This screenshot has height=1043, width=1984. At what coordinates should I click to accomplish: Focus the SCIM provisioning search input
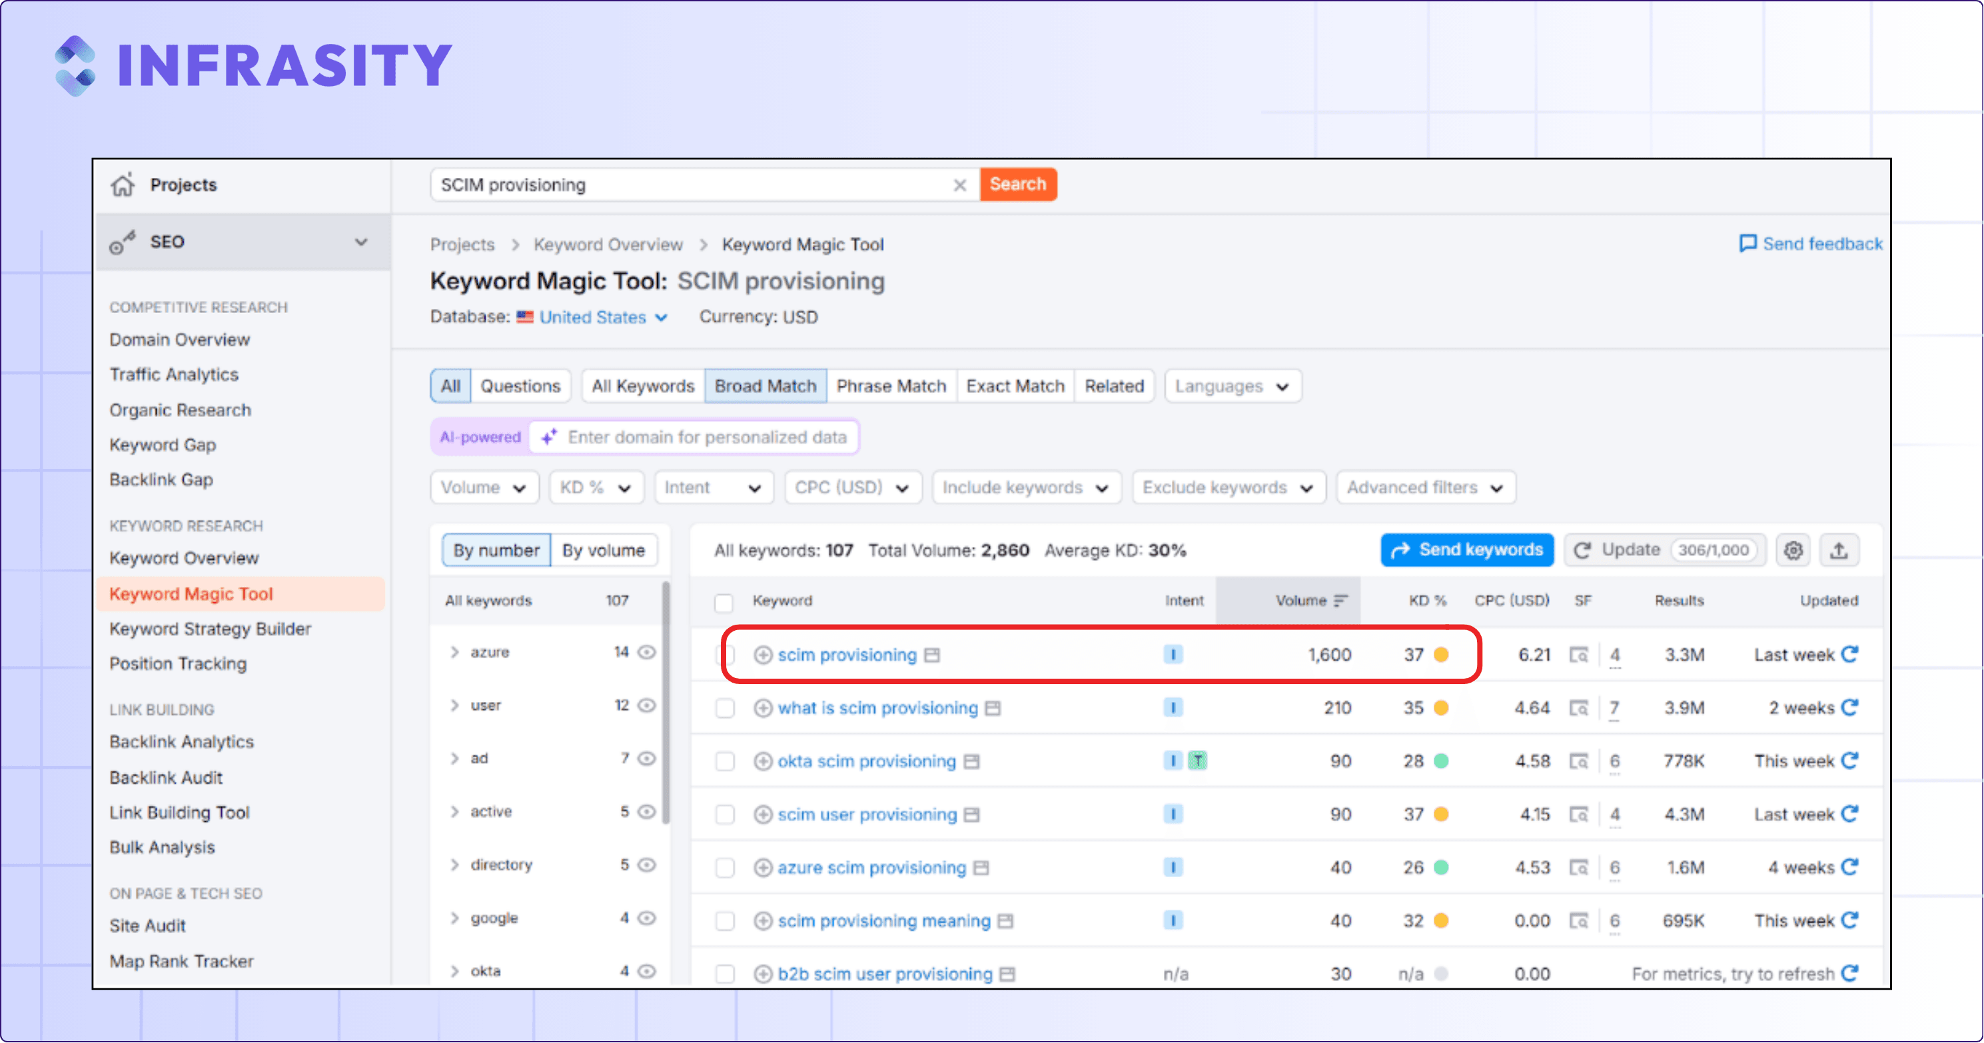point(693,184)
